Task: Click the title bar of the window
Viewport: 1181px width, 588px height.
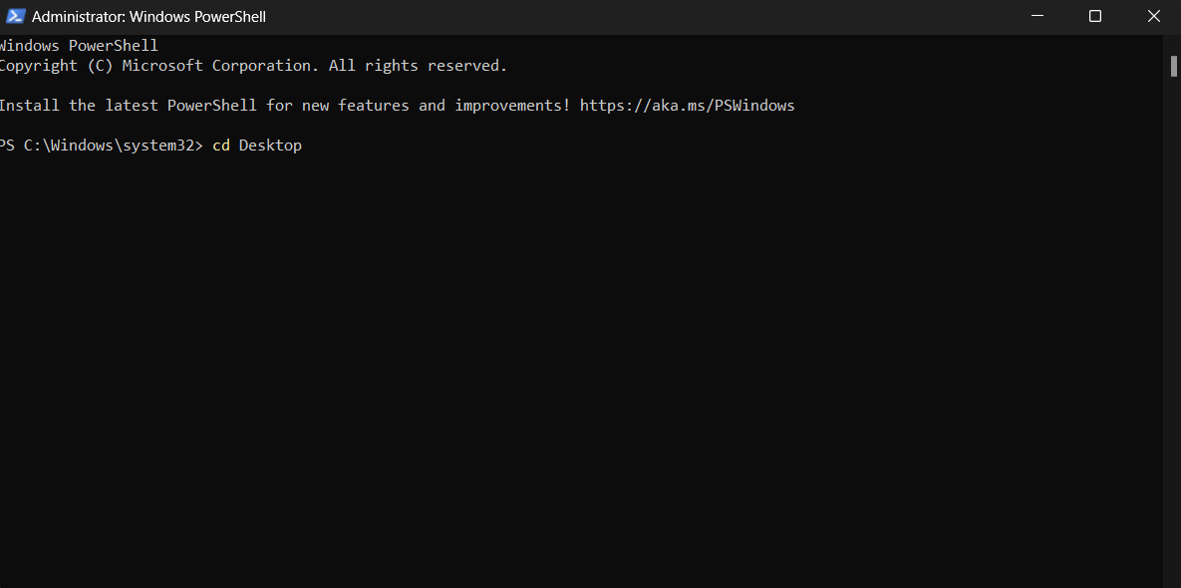Action: click(598, 16)
